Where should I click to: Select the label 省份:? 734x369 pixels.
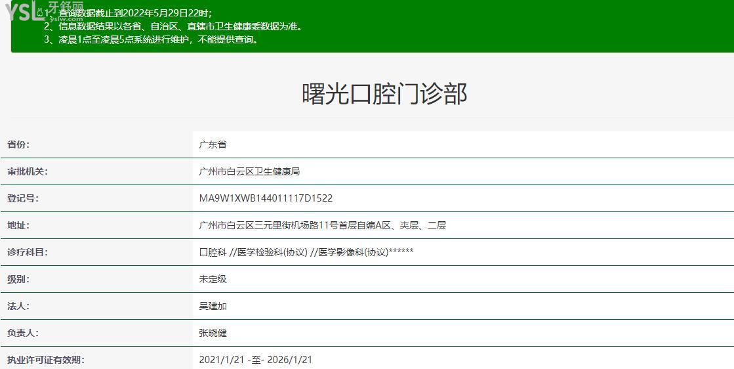(x=18, y=144)
